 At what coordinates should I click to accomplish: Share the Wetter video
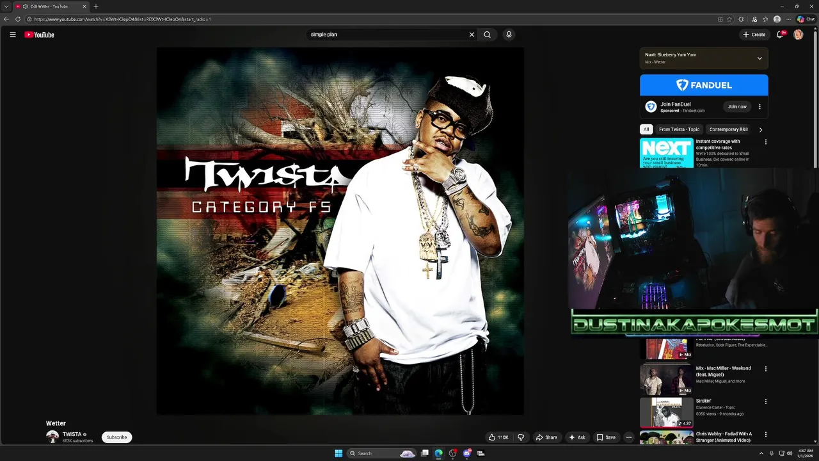tap(546, 437)
